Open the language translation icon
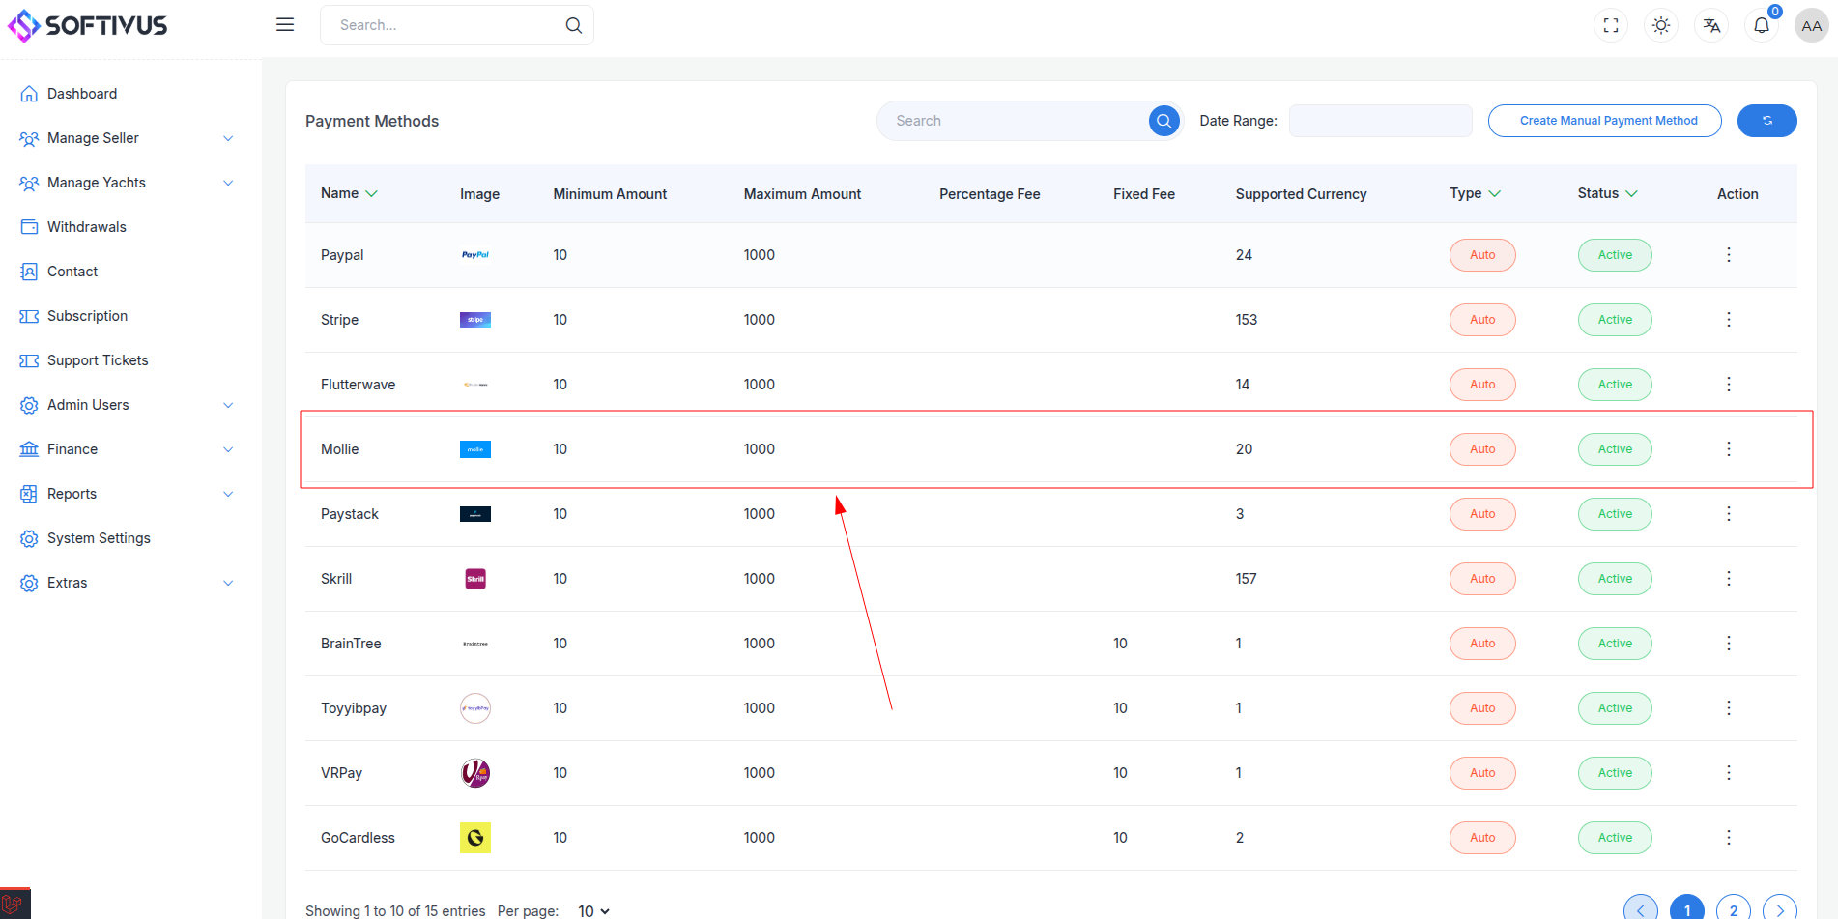 tap(1711, 26)
